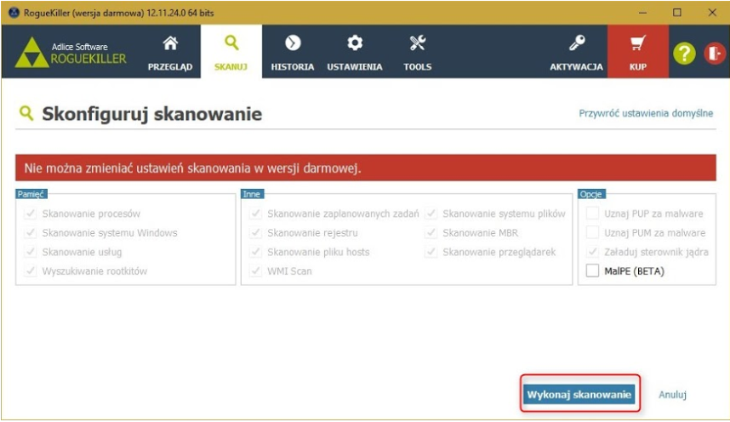
Task: Toggle Załaduj sterownik jądra checkbox
Action: pyautogui.click(x=592, y=252)
